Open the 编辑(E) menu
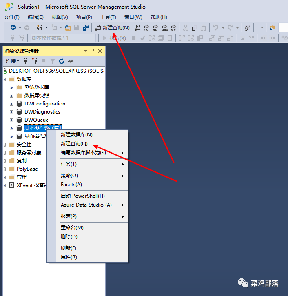This screenshot has height=296, width=288. 35,17
